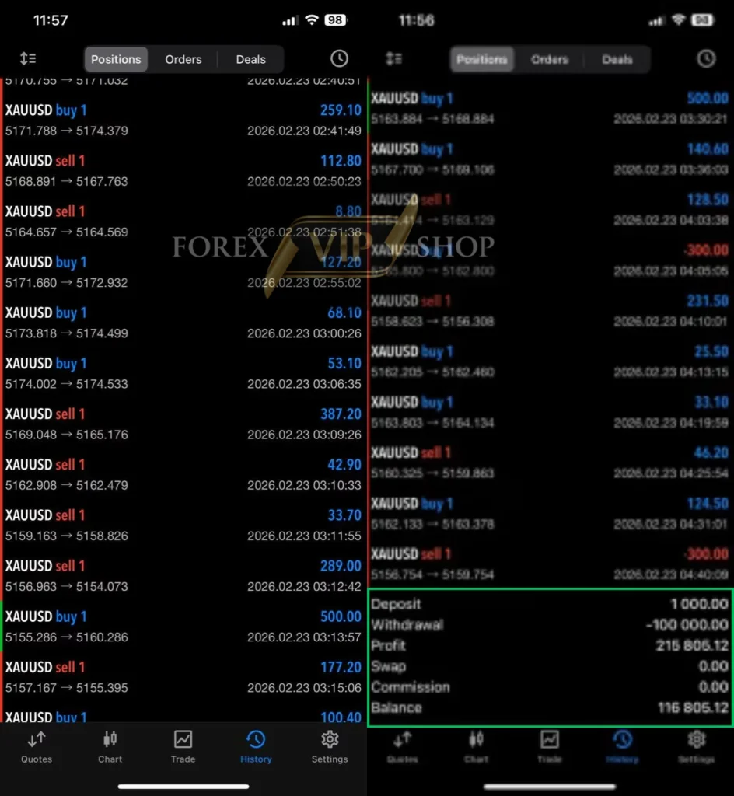Screen dimensions: 734x796
Task: Select the sell trade closed at 02:51:38
Action: tap(183, 222)
